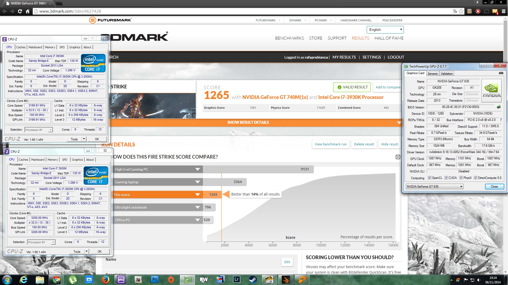The height and width of the screenshot is (285, 508).
Task: Expand the High End Gaming PC row
Action: pyautogui.click(x=198, y=169)
